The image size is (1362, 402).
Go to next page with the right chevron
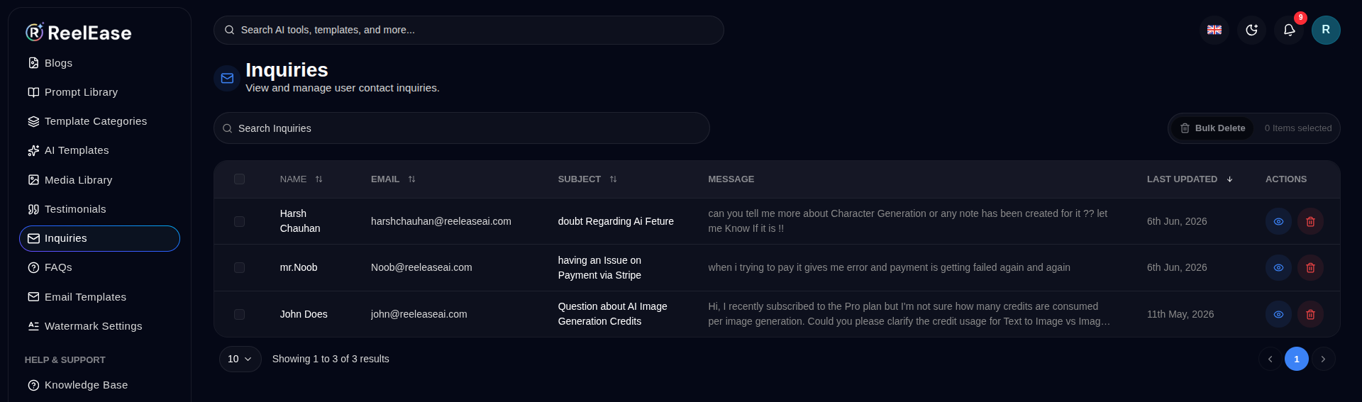pyautogui.click(x=1323, y=359)
